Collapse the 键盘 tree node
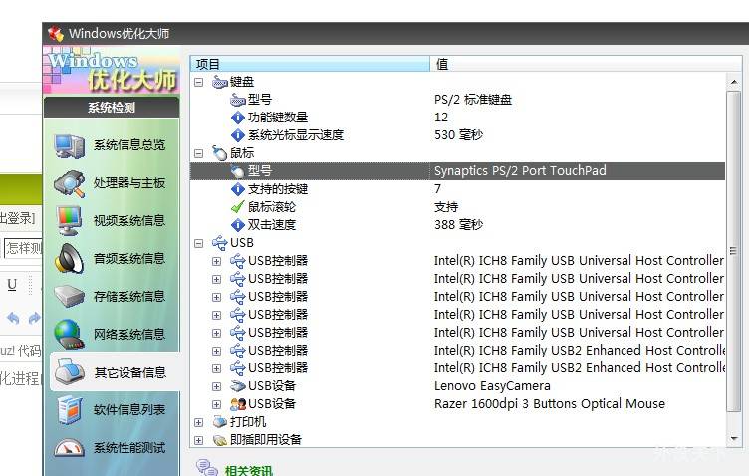Image resolution: width=749 pixels, height=476 pixels. (x=198, y=82)
